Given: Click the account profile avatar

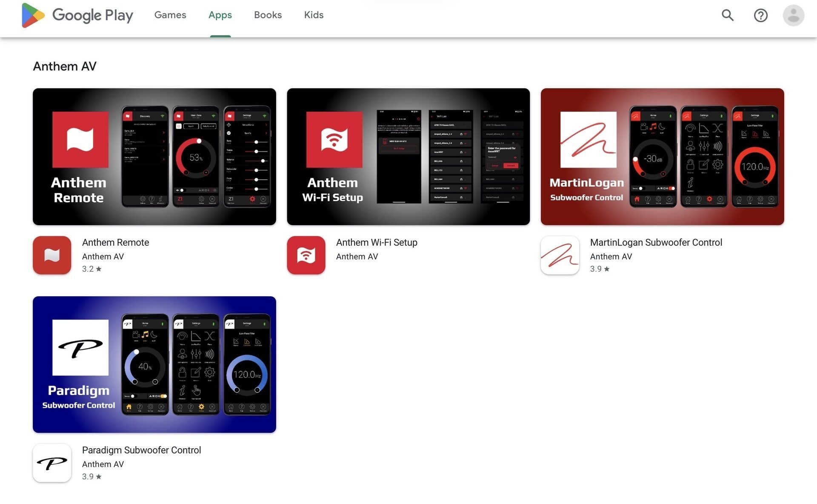Looking at the screenshot, I should click(793, 15).
